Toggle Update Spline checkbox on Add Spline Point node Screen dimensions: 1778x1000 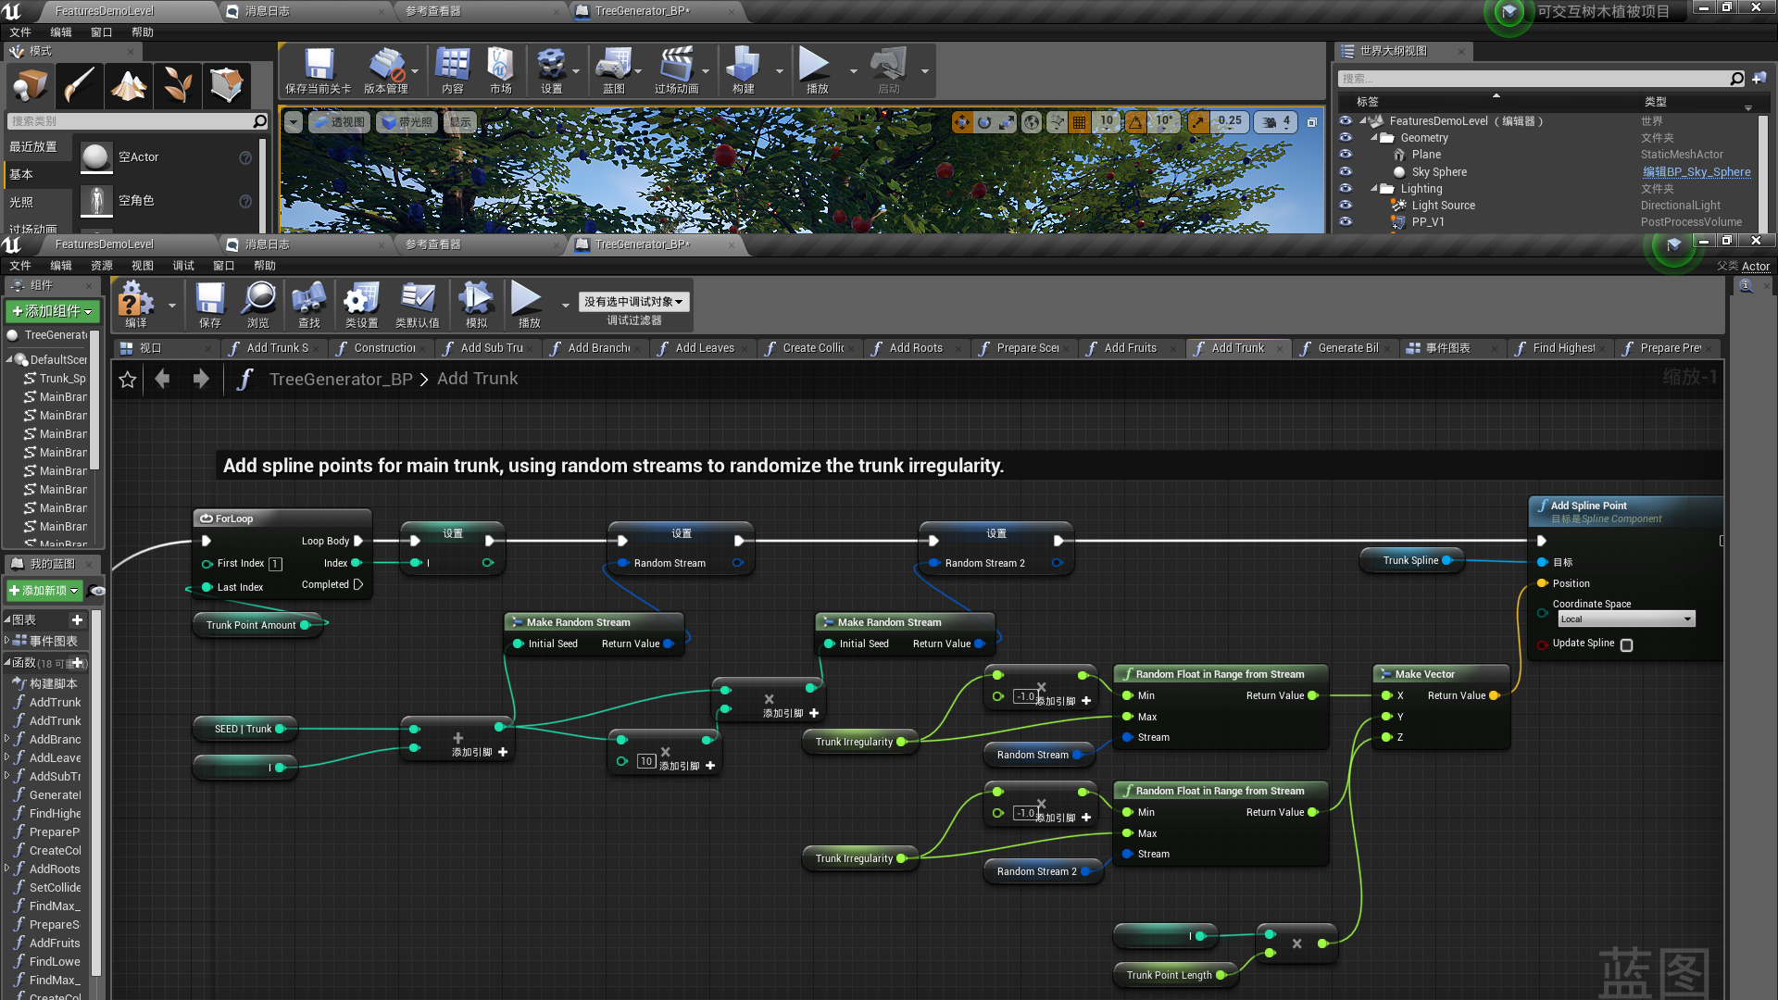1626,645
